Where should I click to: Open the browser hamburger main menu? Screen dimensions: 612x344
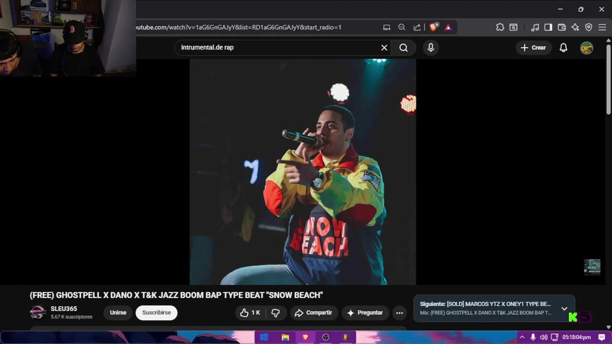tap(602, 27)
